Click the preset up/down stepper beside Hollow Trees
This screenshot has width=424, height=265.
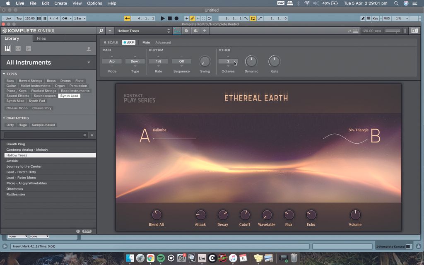169,31
